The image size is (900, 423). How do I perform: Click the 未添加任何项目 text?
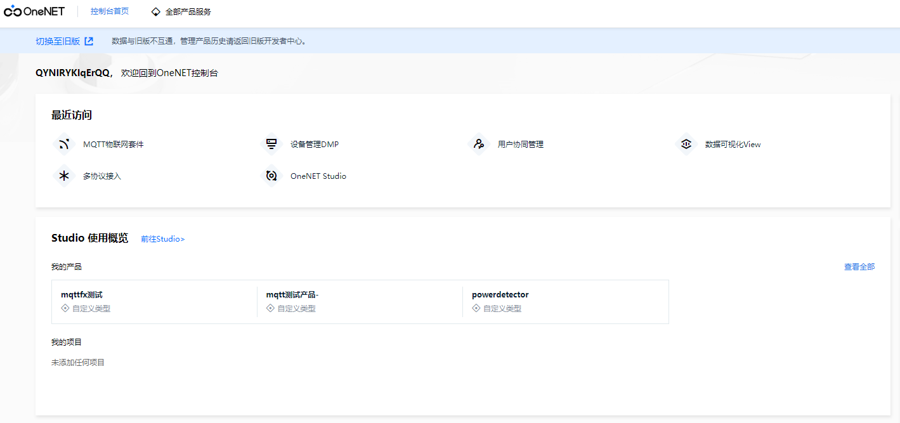pos(78,363)
